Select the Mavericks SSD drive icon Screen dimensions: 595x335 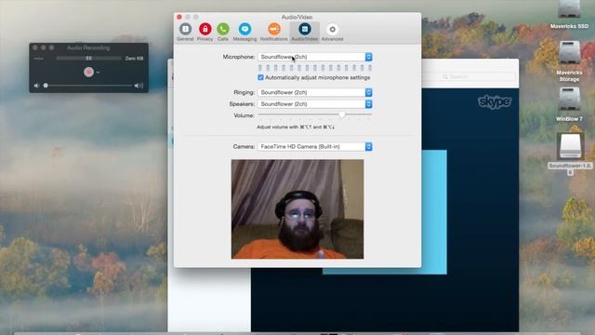pyautogui.click(x=569, y=9)
